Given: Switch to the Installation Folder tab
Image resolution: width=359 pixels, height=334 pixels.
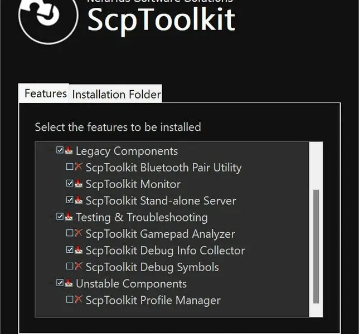Looking at the screenshot, I should [116, 94].
